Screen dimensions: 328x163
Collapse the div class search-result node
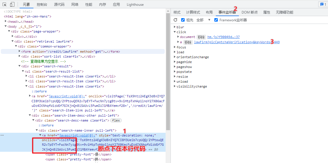(19, 66)
